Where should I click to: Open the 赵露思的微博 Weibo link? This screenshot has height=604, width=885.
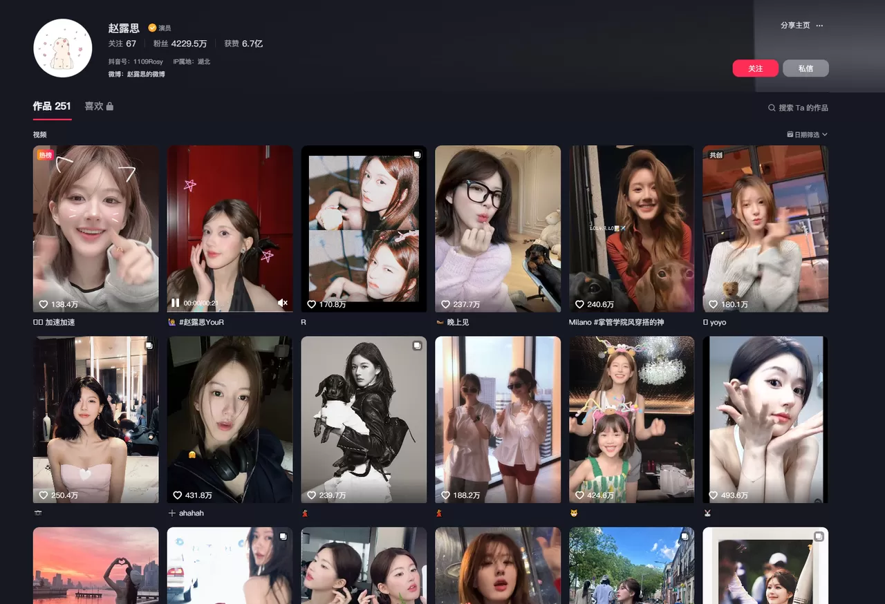click(x=146, y=74)
